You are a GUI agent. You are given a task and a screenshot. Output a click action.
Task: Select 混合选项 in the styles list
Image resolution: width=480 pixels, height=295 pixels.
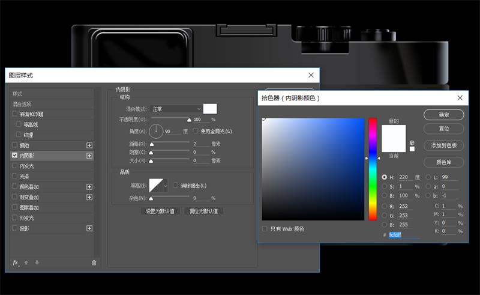click(x=27, y=104)
